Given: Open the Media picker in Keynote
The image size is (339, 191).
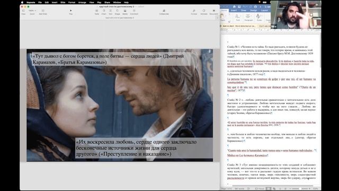Looking at the screenshot, I should 125,12.
